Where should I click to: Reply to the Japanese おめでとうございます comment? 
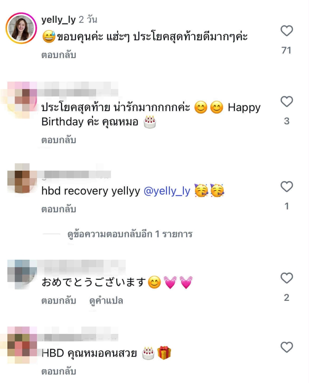point(59,301)
